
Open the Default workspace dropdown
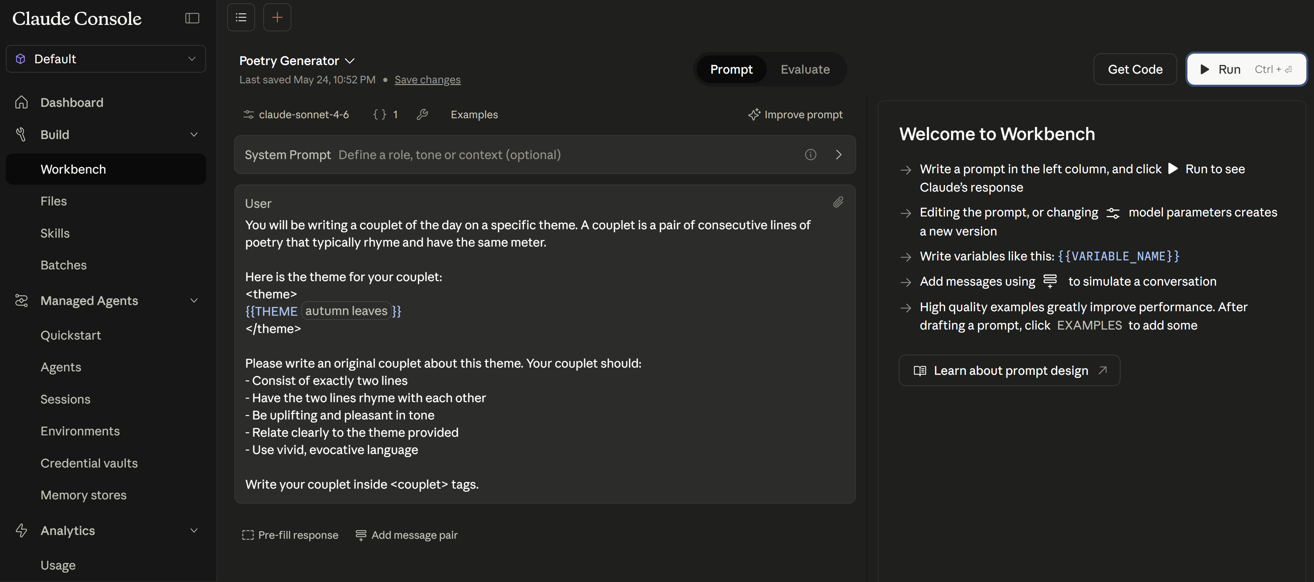(x=106, y=59)
